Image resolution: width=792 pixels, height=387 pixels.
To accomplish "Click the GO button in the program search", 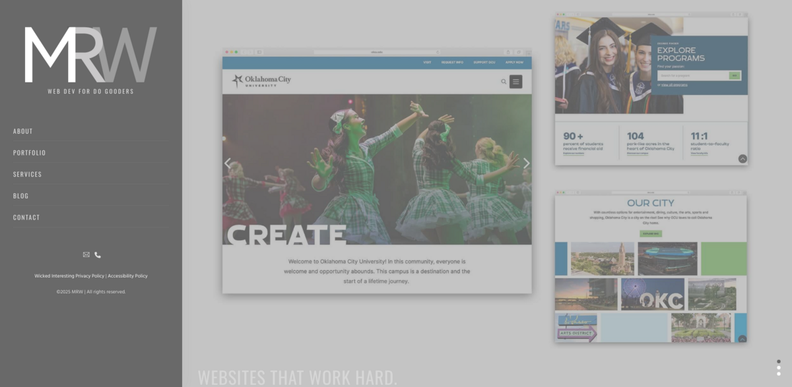I will 735,76.
